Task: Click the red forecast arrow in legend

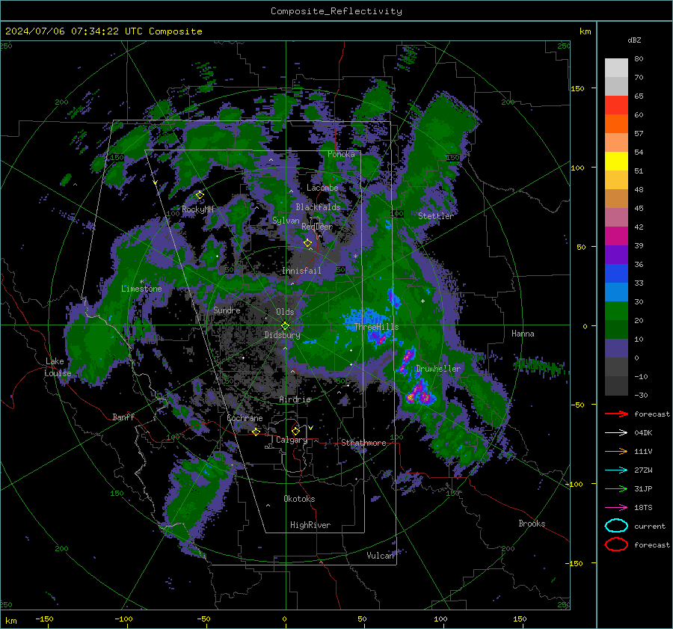Action: [616, 414]
